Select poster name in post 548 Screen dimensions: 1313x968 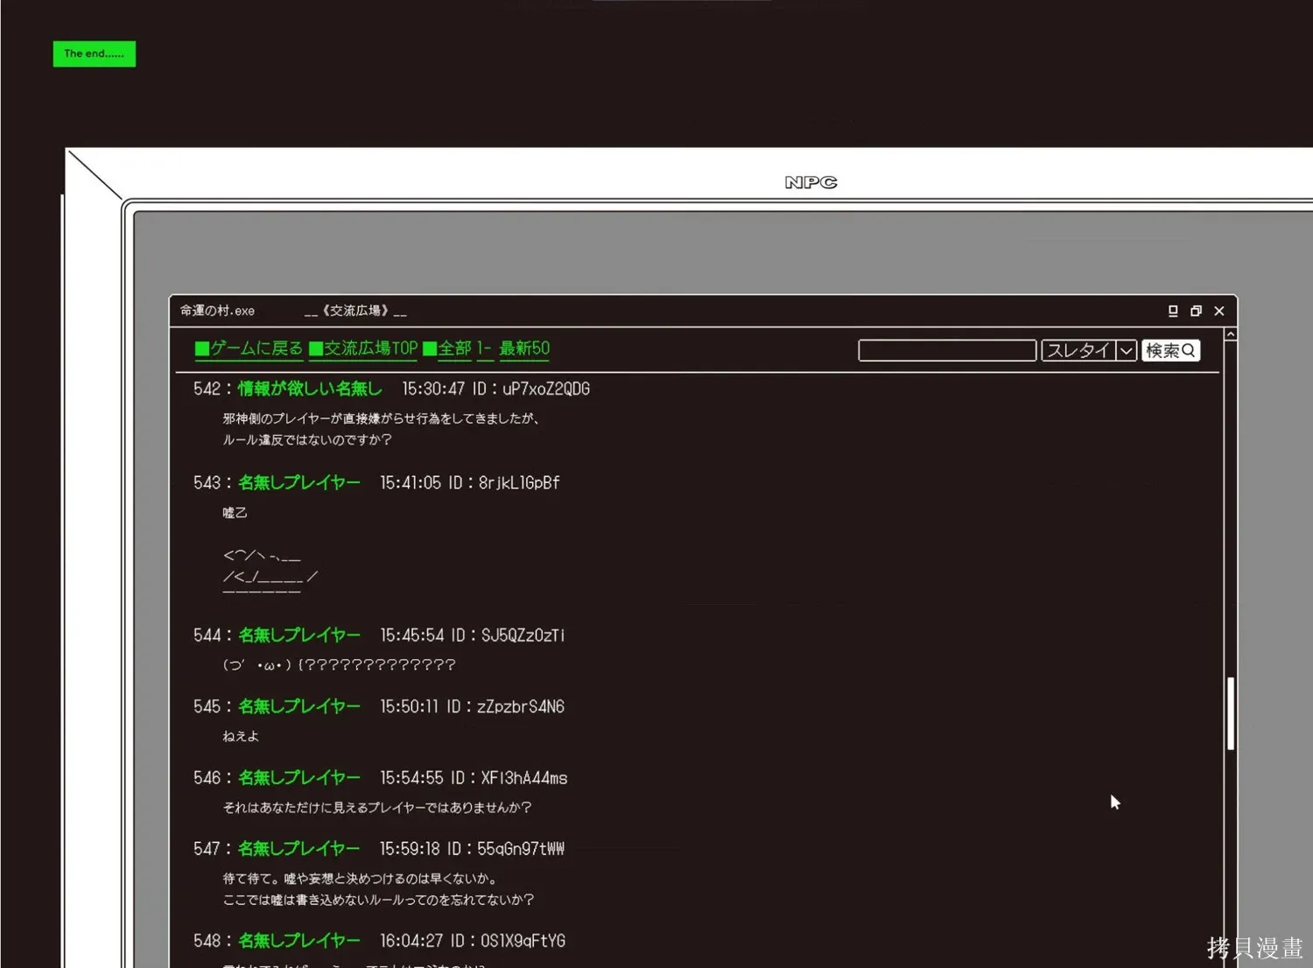[299, 941]
